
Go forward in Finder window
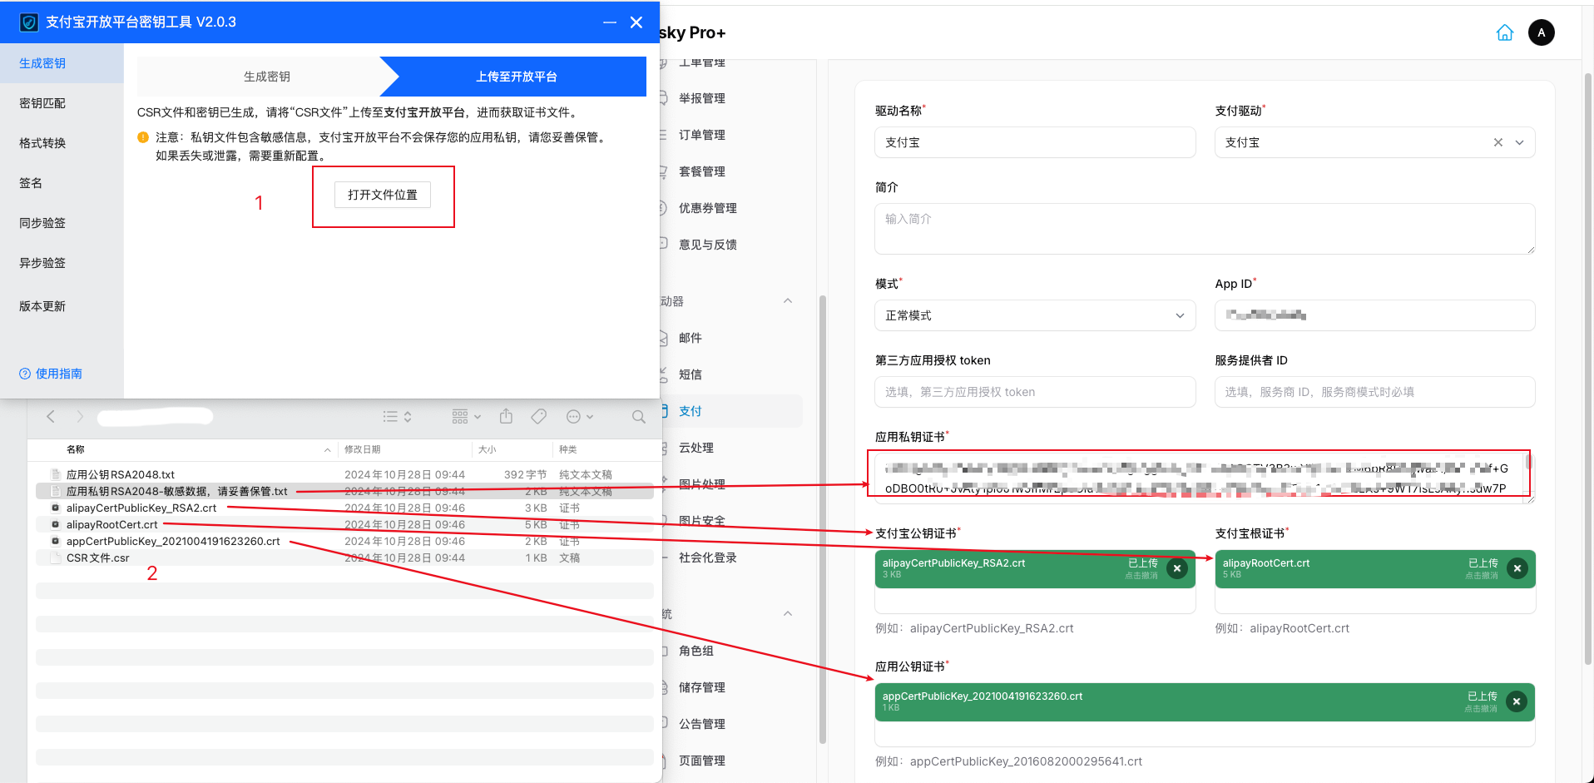point(80,416)
